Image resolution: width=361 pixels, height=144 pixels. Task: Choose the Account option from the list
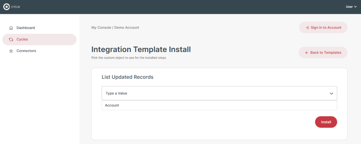(x=219, y=105)
